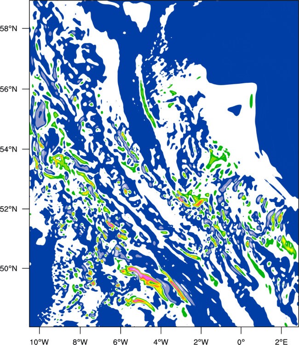The height and width of the screenshot is (345, 299).
Task: Select the 56°N latitude label
Action: 9,89
